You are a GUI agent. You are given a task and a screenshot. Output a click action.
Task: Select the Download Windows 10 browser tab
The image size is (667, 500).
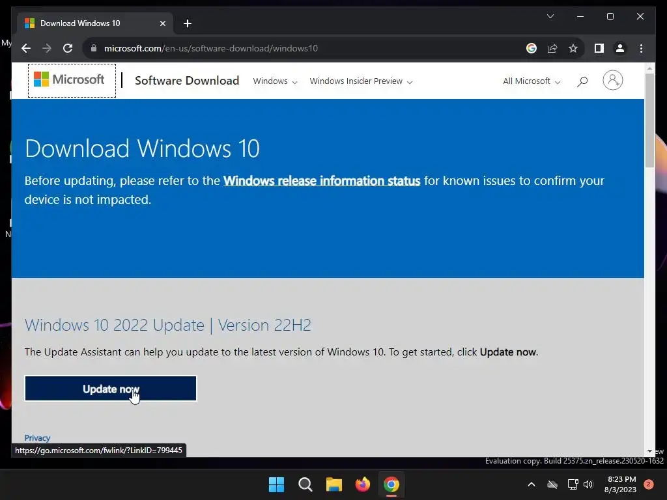coord(95,23)
